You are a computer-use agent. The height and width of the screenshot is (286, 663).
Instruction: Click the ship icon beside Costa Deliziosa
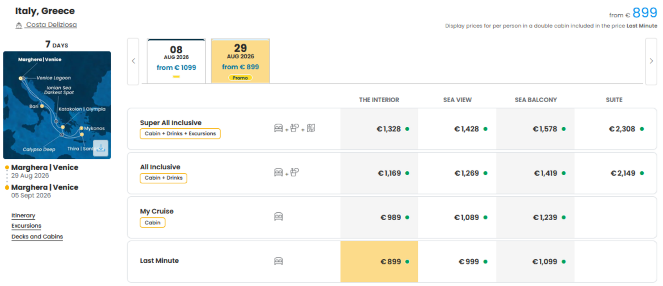coord(19,25)
